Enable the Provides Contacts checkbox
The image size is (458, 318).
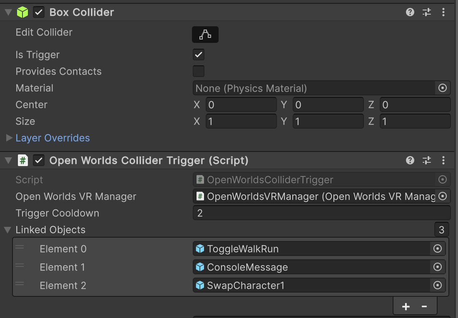tap(199, 71)
